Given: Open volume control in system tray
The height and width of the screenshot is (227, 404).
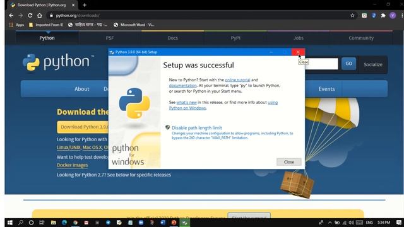Looking at the screenshot, I should coord(351,223).
